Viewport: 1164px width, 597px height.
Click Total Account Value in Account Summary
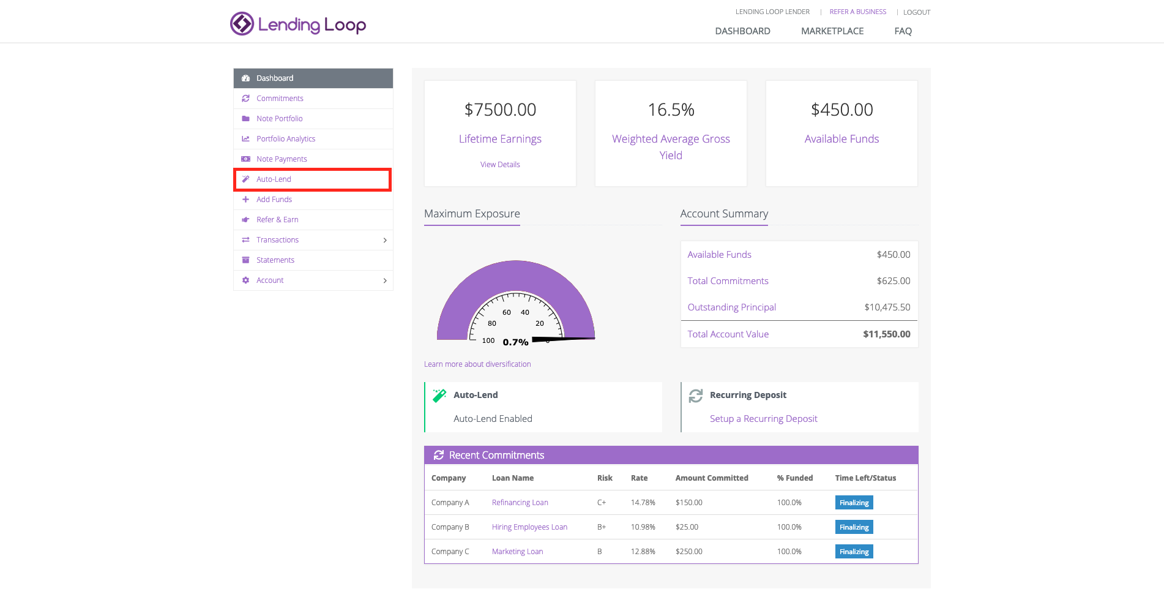tap(728, 334)
